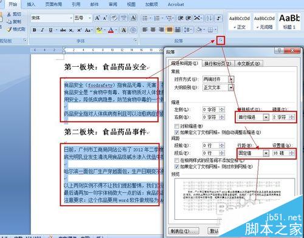The height and width of the screenshot is (238, 304).
Task: Adjust the 右侧 right indent stepper
Action: (222, 117)
